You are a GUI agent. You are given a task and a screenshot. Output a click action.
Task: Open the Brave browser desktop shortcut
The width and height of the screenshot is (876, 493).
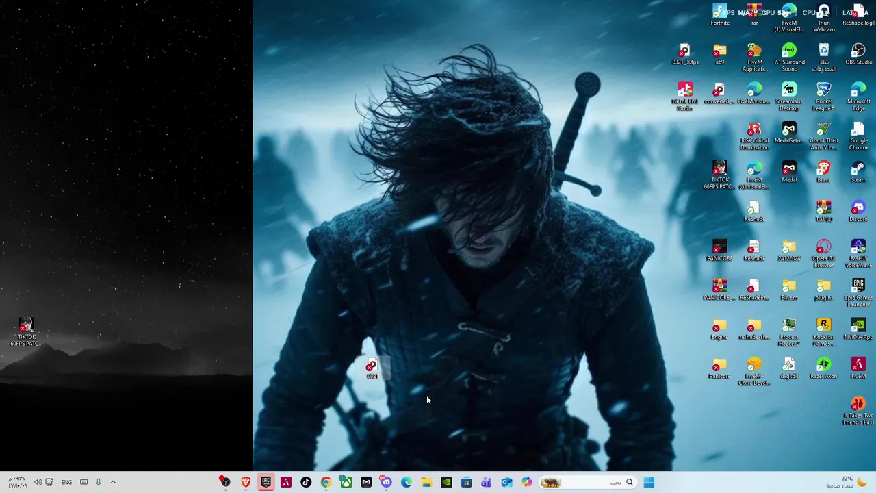(823, 172)
